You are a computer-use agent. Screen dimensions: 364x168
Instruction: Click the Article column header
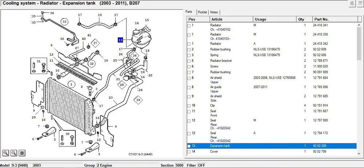217,19
